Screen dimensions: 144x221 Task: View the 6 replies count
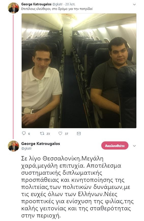(29, 134)
